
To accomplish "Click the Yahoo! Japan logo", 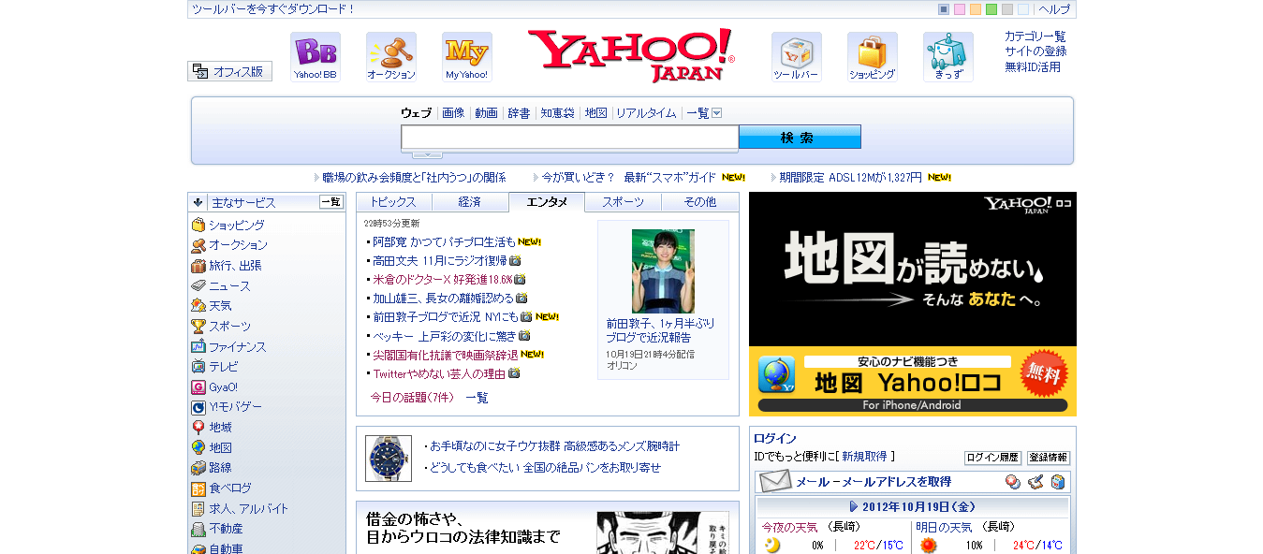I will (x=631, y=55).
